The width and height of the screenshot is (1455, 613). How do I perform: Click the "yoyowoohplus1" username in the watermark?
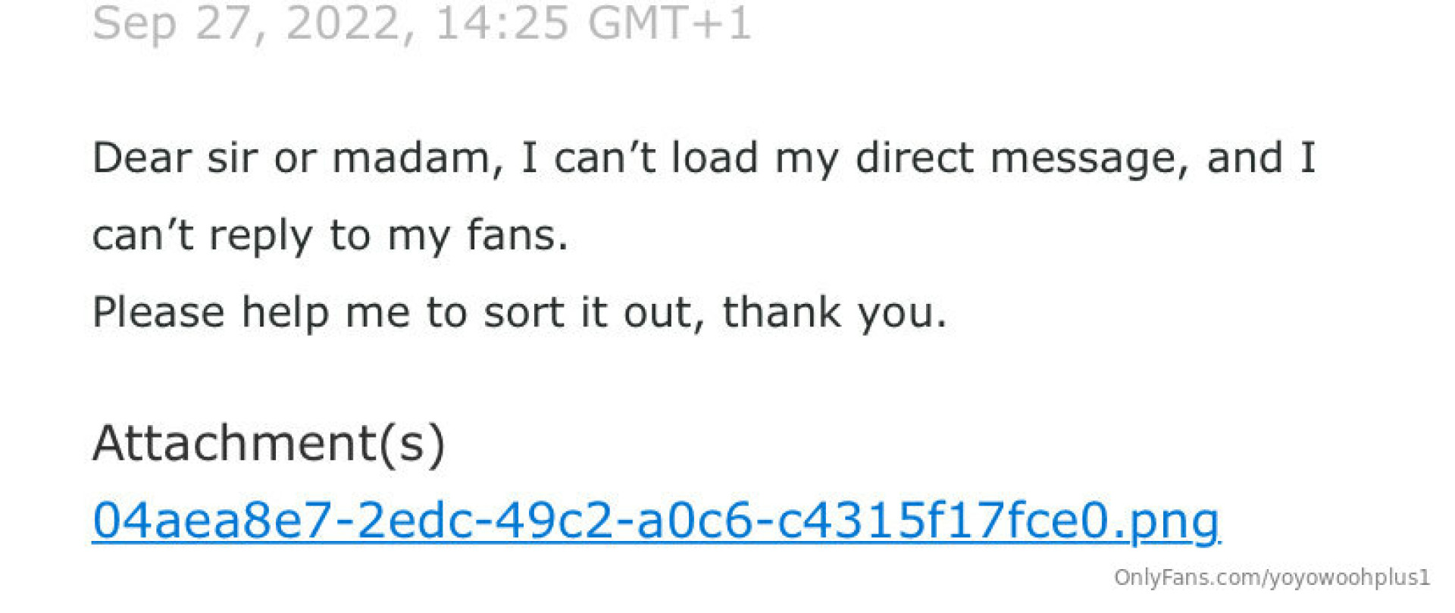[x=1349, y=577]
